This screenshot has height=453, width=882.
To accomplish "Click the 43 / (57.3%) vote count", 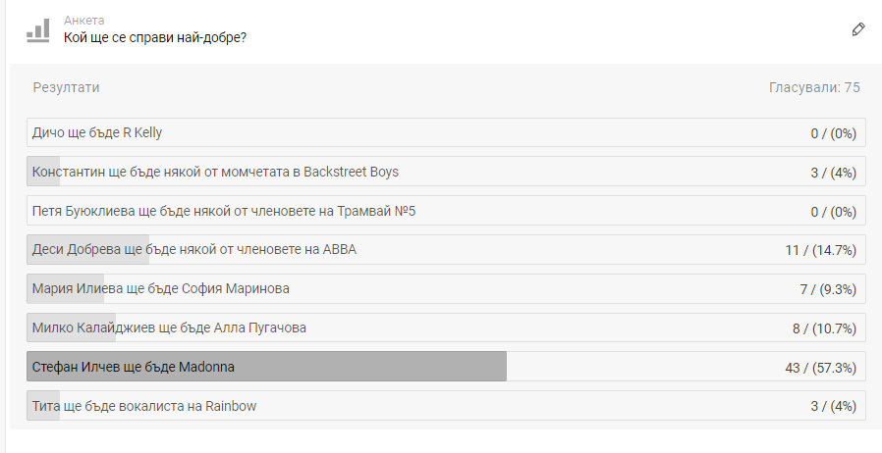I will 821,368.
